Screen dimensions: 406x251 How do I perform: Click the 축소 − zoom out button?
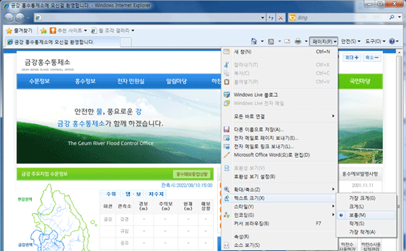click(372, 58)
